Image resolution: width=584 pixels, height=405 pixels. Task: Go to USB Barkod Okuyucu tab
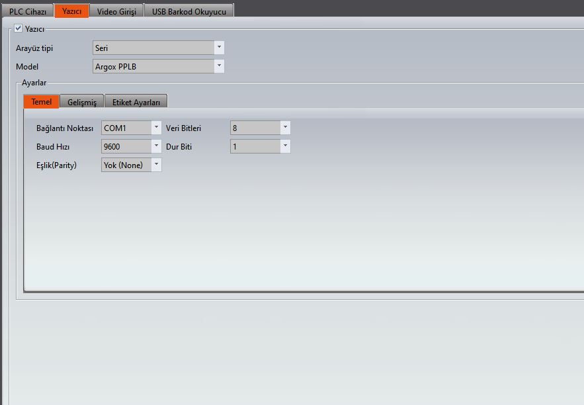click(x=188, y=12)
